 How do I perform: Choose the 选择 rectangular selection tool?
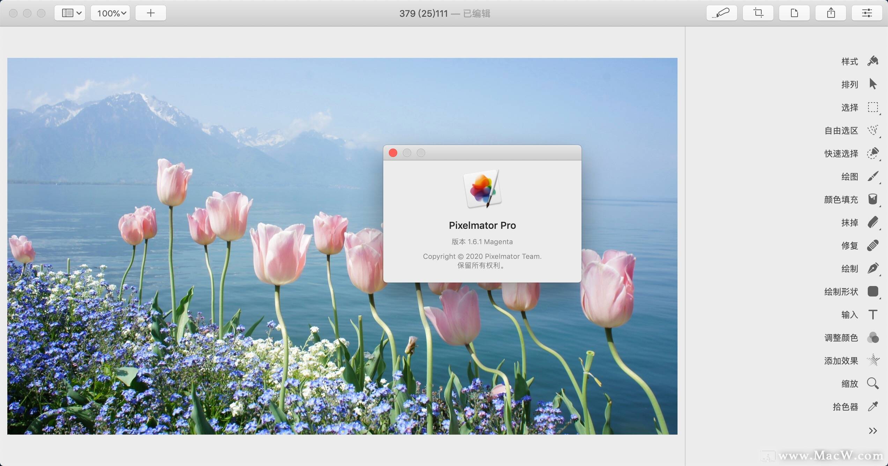click(x=873, y=107)
